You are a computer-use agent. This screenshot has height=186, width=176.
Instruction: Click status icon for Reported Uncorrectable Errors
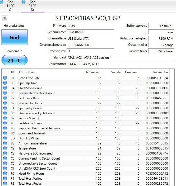(5, 128)
